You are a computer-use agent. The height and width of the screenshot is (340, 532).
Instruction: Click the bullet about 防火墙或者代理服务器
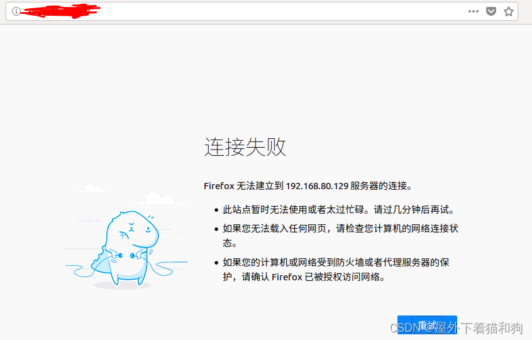click(x=336, y=270)
